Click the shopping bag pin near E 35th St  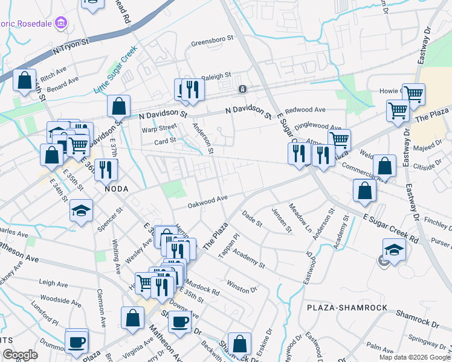coord(51,157)
